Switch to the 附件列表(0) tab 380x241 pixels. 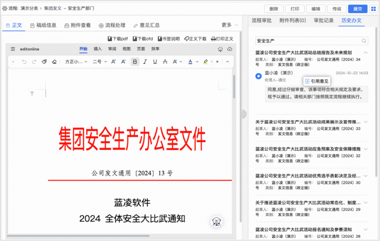(x=293, y=21)
